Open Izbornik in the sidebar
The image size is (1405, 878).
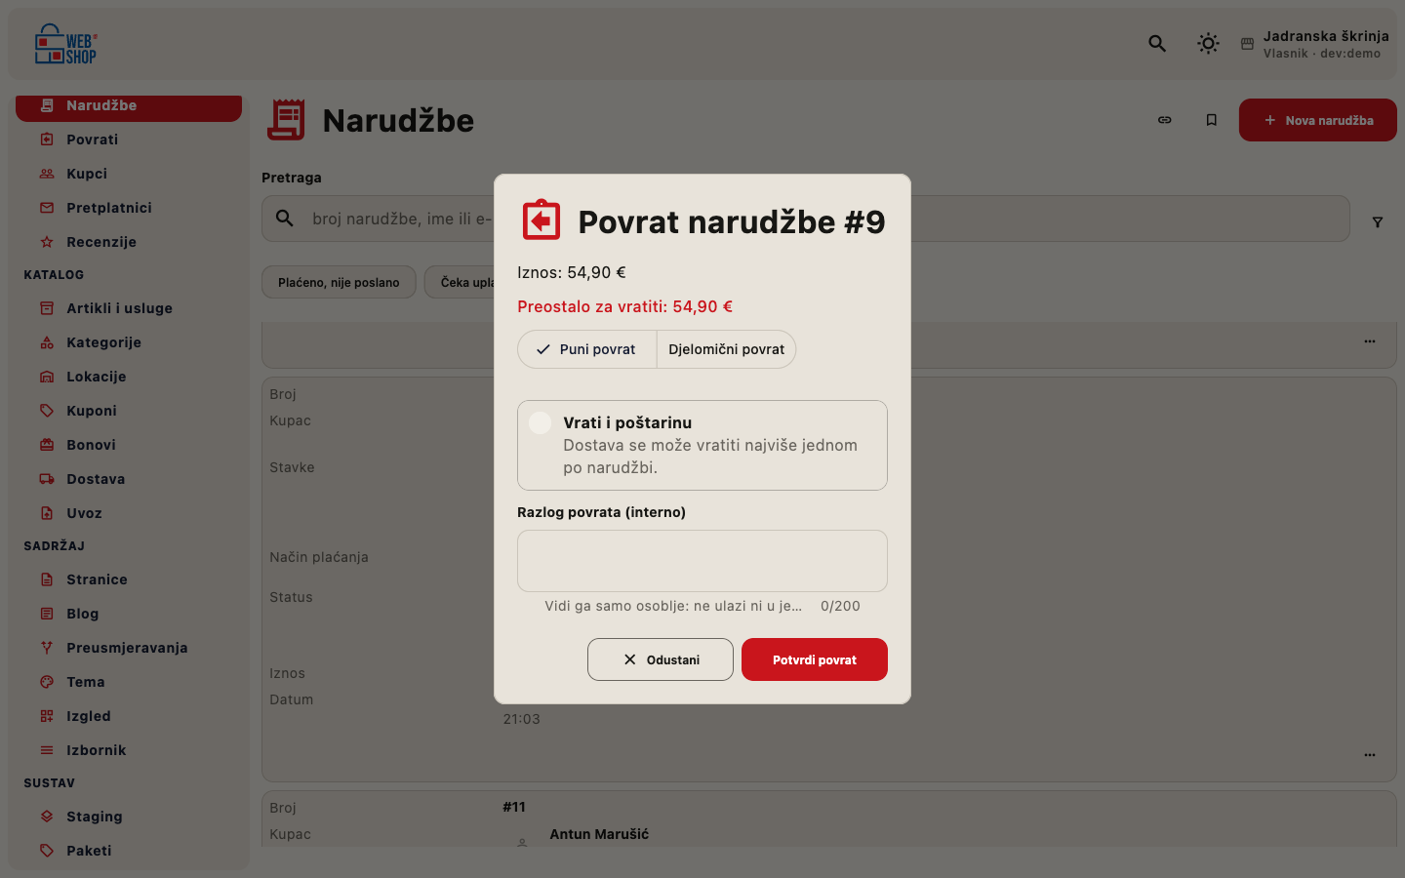[x=129, y=750]
